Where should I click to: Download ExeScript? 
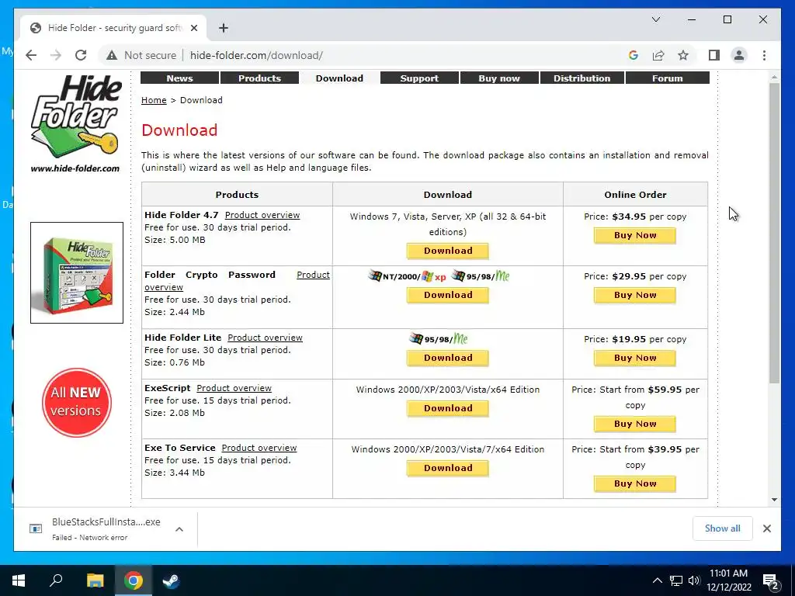(448, 408)
